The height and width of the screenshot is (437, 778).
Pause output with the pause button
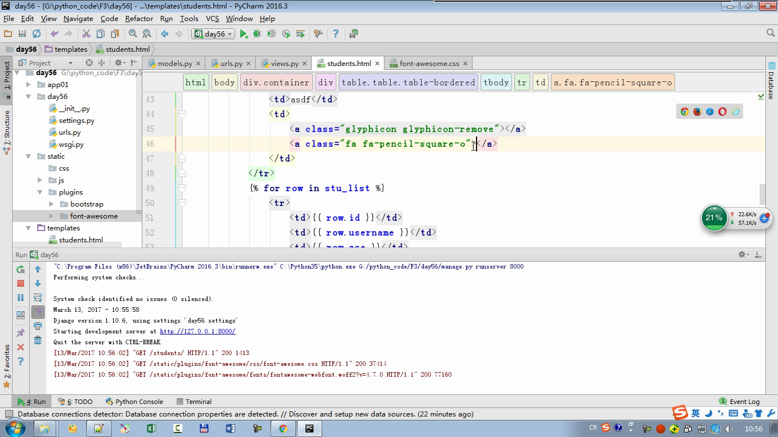pyautogui.click(x=20, y=298)
